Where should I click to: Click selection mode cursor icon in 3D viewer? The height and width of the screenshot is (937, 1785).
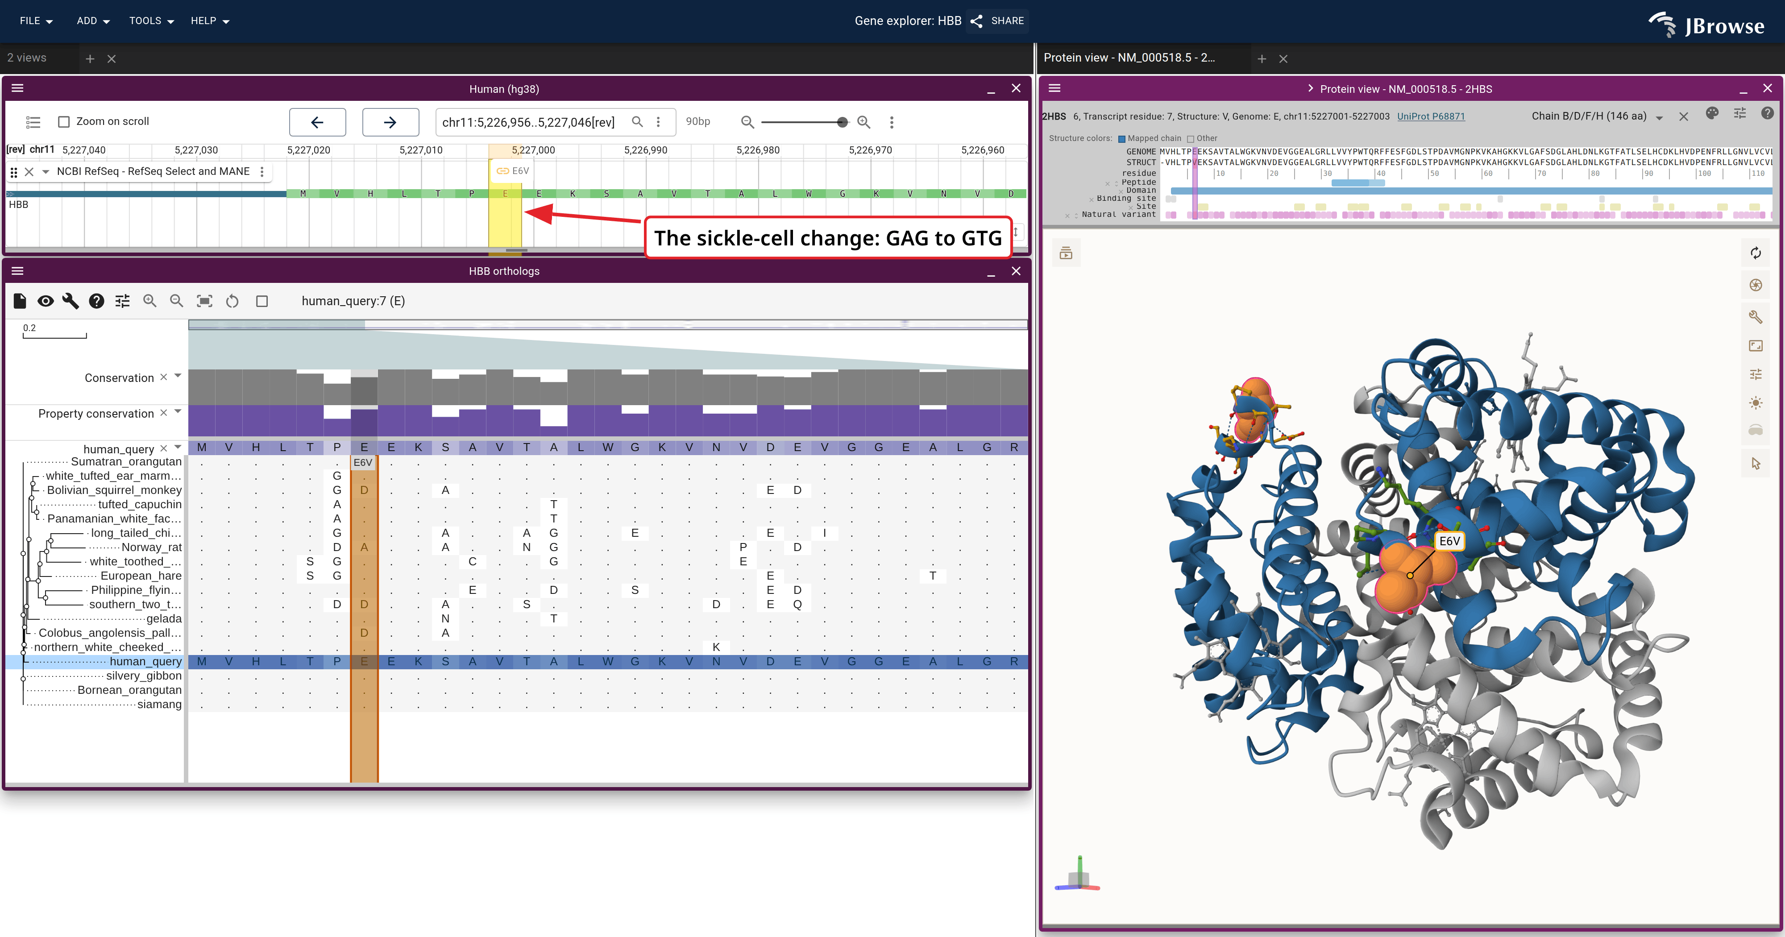click(1755, 463)
